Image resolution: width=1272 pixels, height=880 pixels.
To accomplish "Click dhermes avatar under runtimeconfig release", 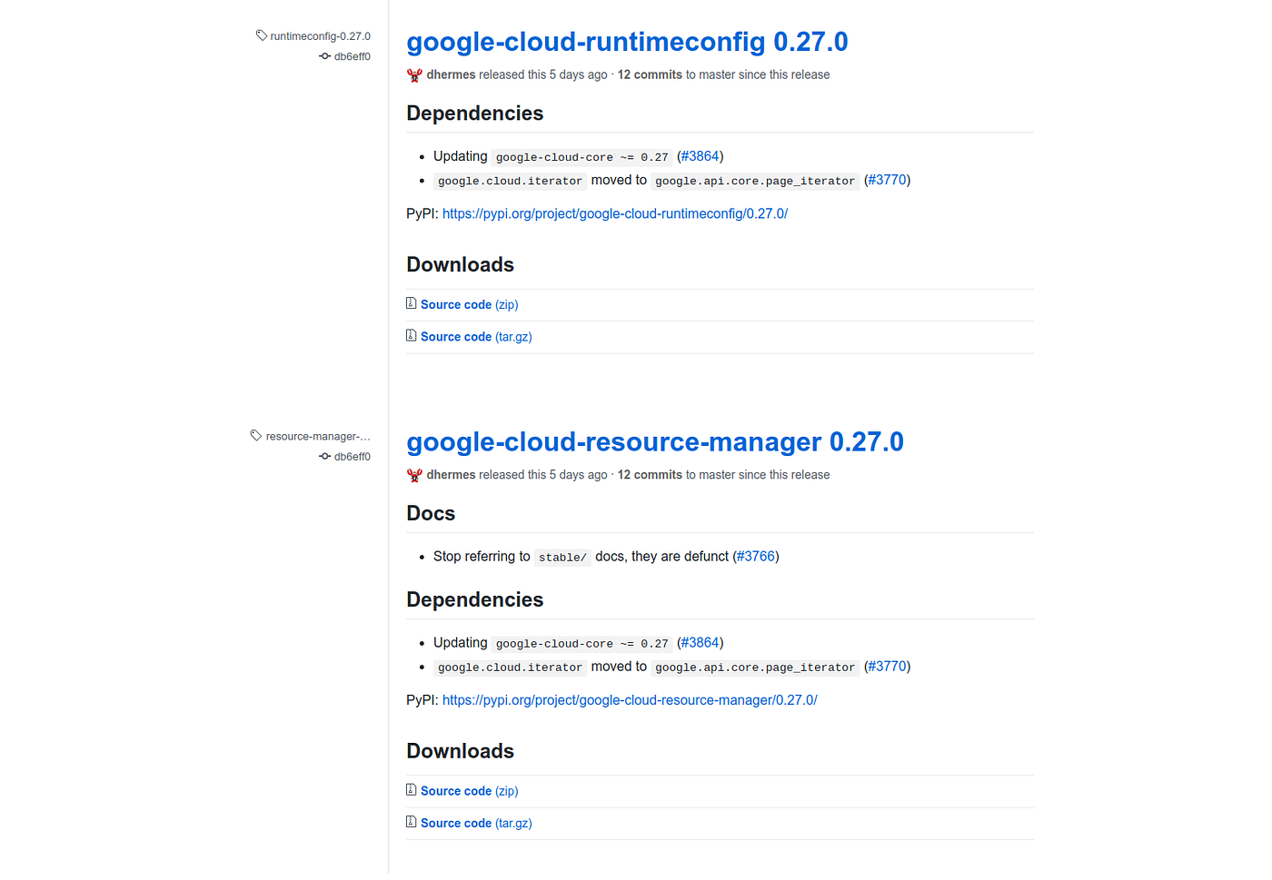I will (414, 75).
